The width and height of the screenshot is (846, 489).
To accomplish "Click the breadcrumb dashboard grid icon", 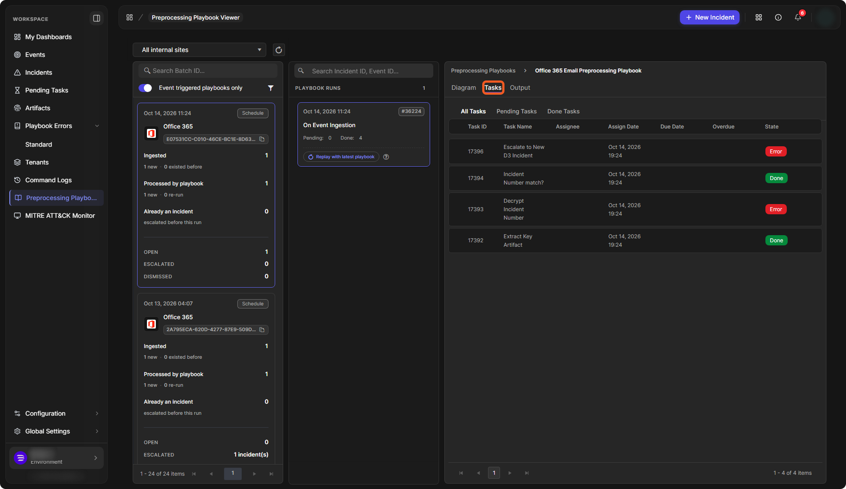I will (x=130, y=17).
